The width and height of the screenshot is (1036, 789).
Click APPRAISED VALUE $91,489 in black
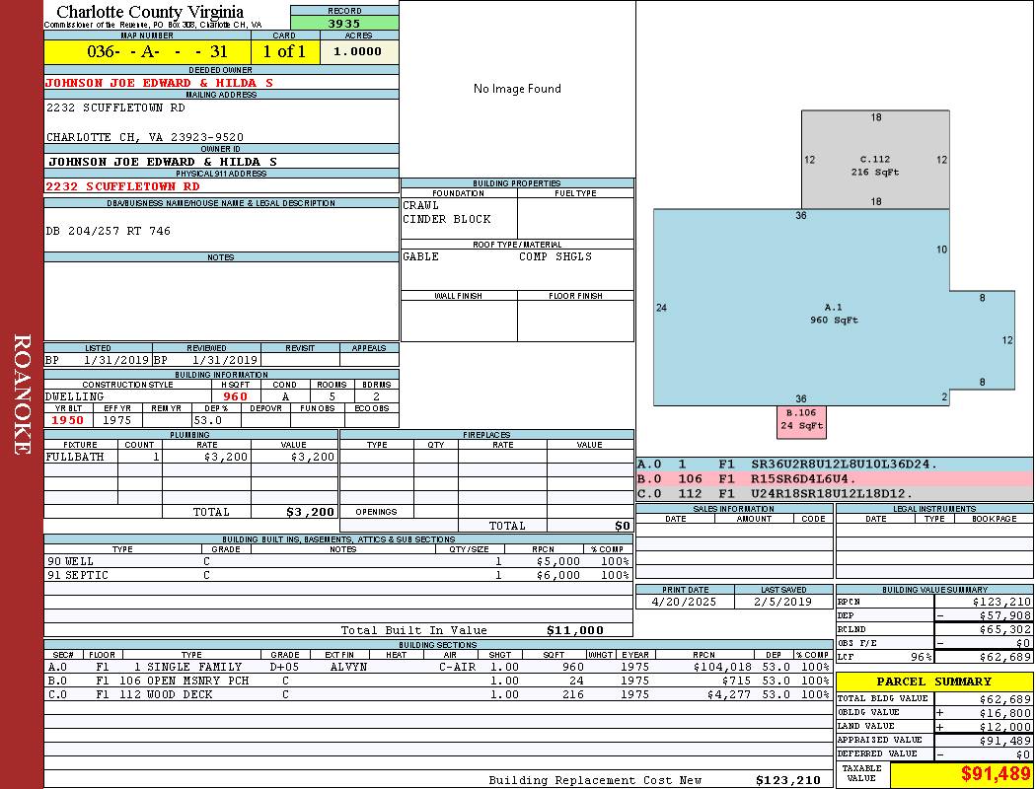(x=1005, y=741)
